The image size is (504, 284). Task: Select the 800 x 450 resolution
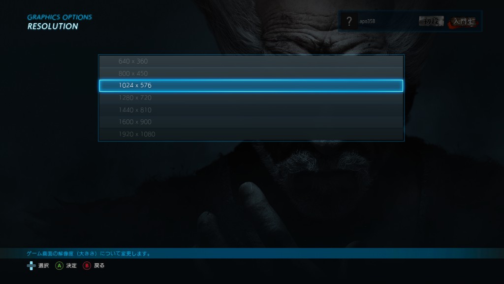251,73
